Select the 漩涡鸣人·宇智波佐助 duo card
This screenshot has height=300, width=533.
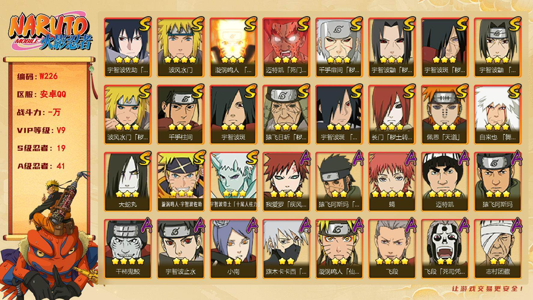coord(180,182)
